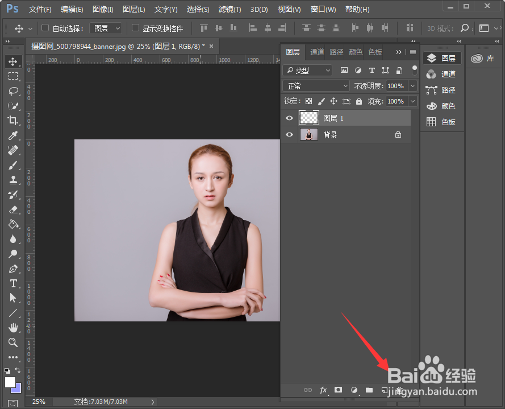
Task: Select the Paint Bucket tool
Action: 13,224
